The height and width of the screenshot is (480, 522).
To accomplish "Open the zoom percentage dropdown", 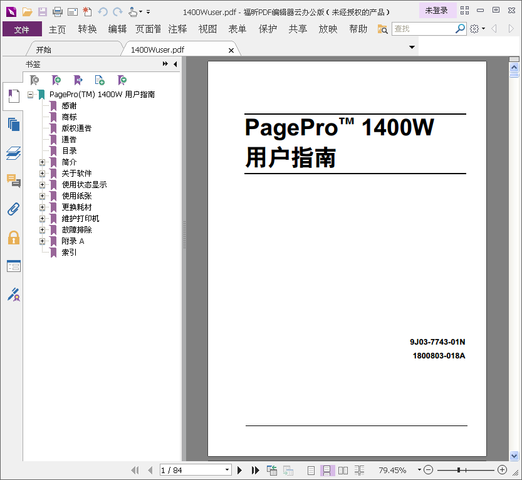I will point(419,470).
